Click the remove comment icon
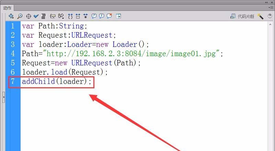This screenshot has width=275, height=151. coord(109,16)
